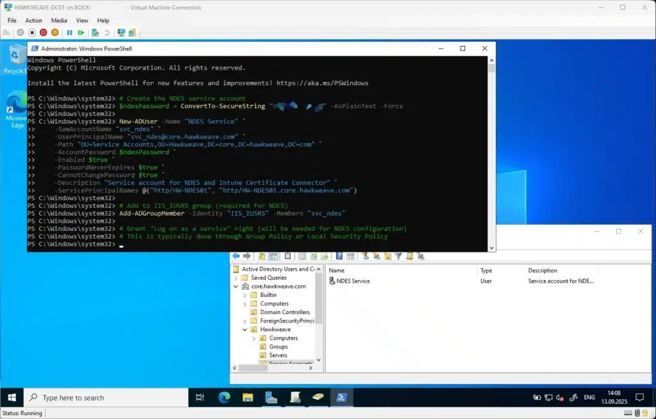Expand the Builtin container in the tree
The image size is (656, 419).
point(245,296)
